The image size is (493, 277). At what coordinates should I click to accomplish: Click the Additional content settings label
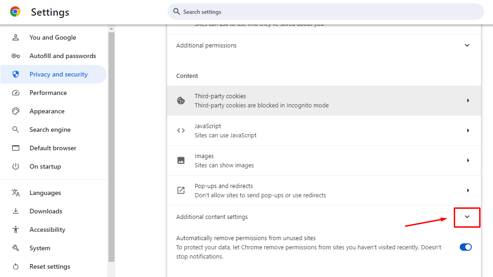click(x=212, y=217)
